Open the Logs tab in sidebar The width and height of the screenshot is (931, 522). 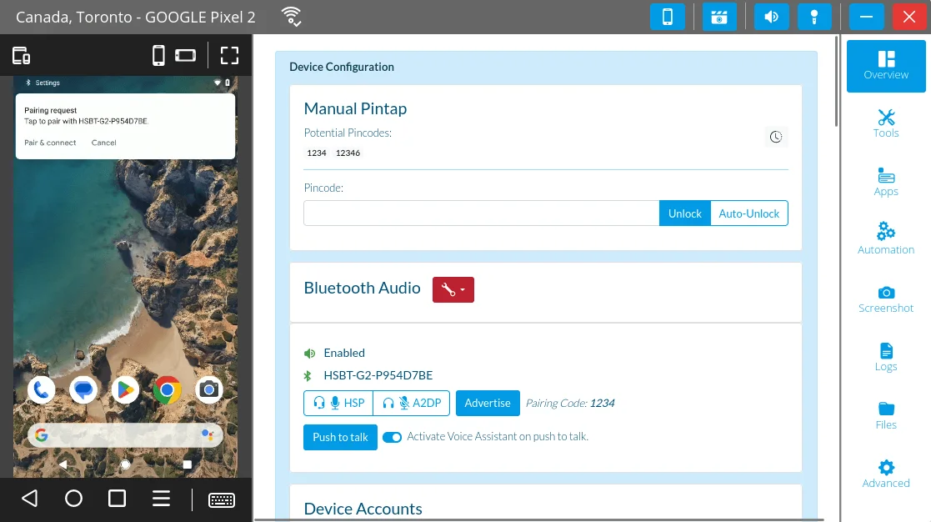886,358
